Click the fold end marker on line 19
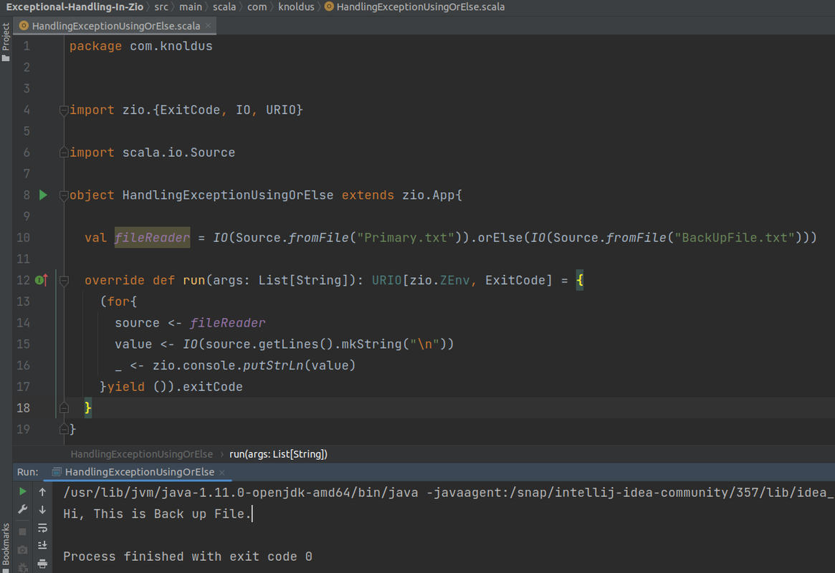The height and width of the screenshot is (573, 835). [x=64, y=429]
